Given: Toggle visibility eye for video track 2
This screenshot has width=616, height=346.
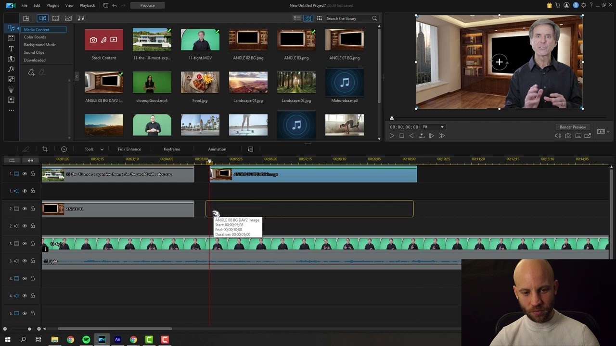Looking at the screenshot, I should click(x=25, y=209).
